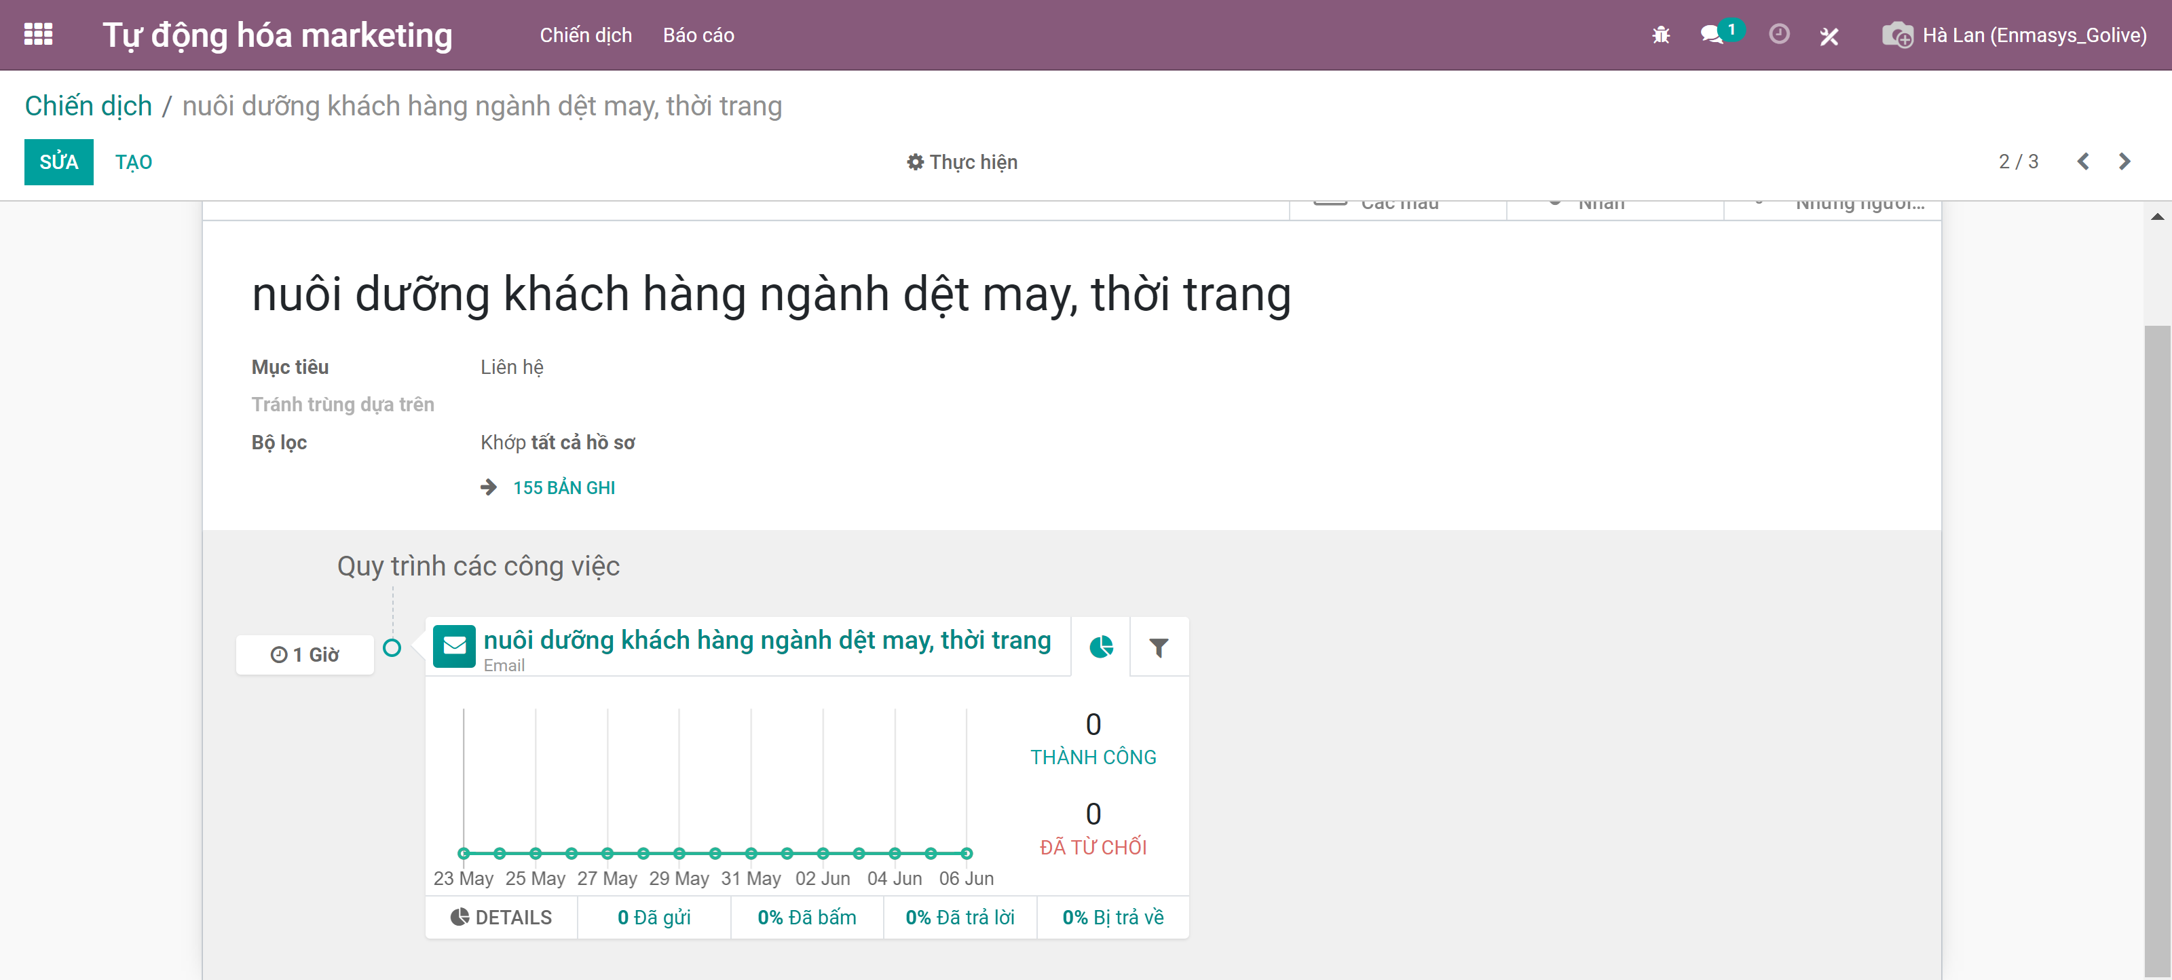Open the apps grid menu icon

coord(38,35)
